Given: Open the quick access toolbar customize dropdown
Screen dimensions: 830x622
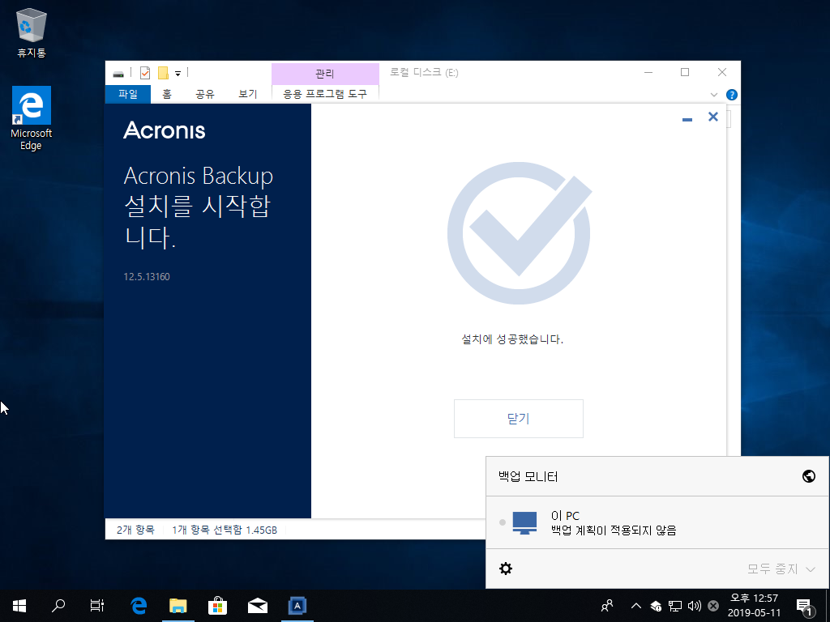Looking at the screenshot, I should coord(178,74).
